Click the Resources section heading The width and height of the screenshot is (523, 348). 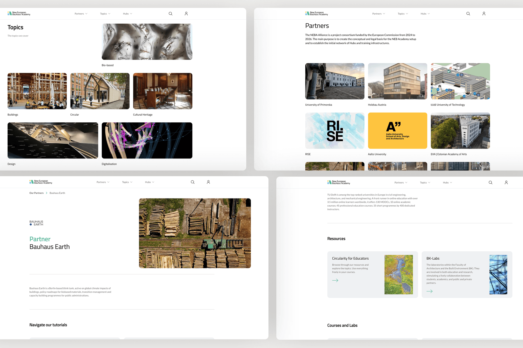[x=336, y=239]
